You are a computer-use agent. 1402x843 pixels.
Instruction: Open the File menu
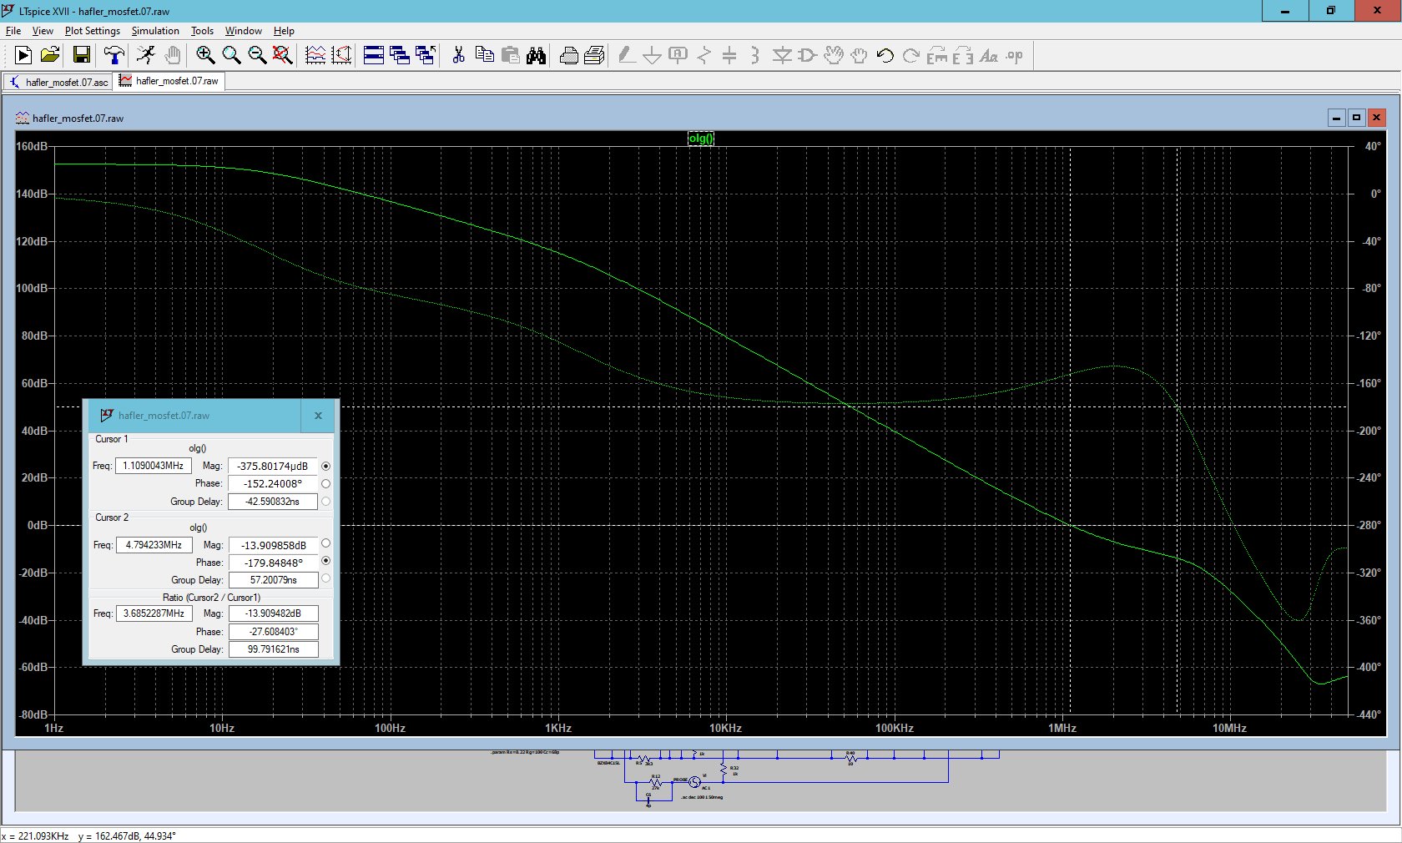pyautogui.click(x=13, y=31)
